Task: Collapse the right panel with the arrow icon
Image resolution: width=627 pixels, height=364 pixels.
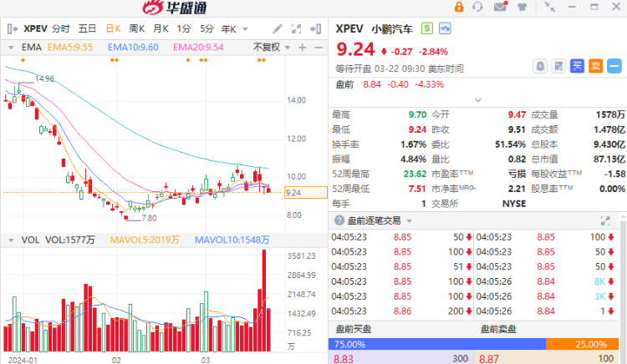Action: tap(315, 28)
